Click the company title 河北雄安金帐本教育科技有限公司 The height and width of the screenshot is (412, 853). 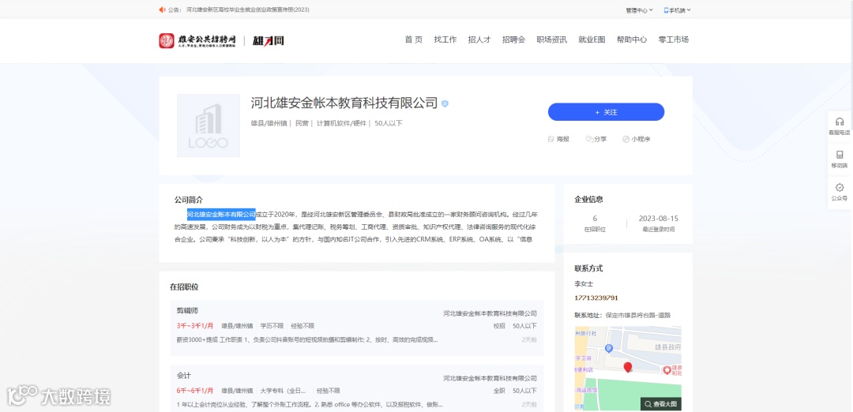pyautogui.click(x=344, y=103)
